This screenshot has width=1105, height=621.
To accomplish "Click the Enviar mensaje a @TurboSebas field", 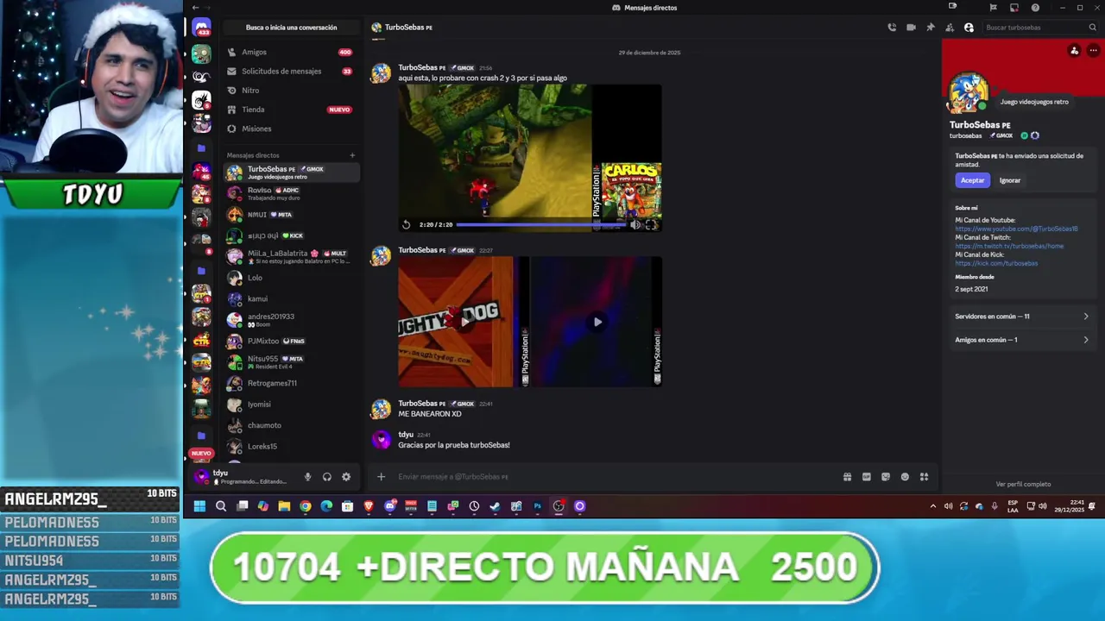I will click(613, 477).
